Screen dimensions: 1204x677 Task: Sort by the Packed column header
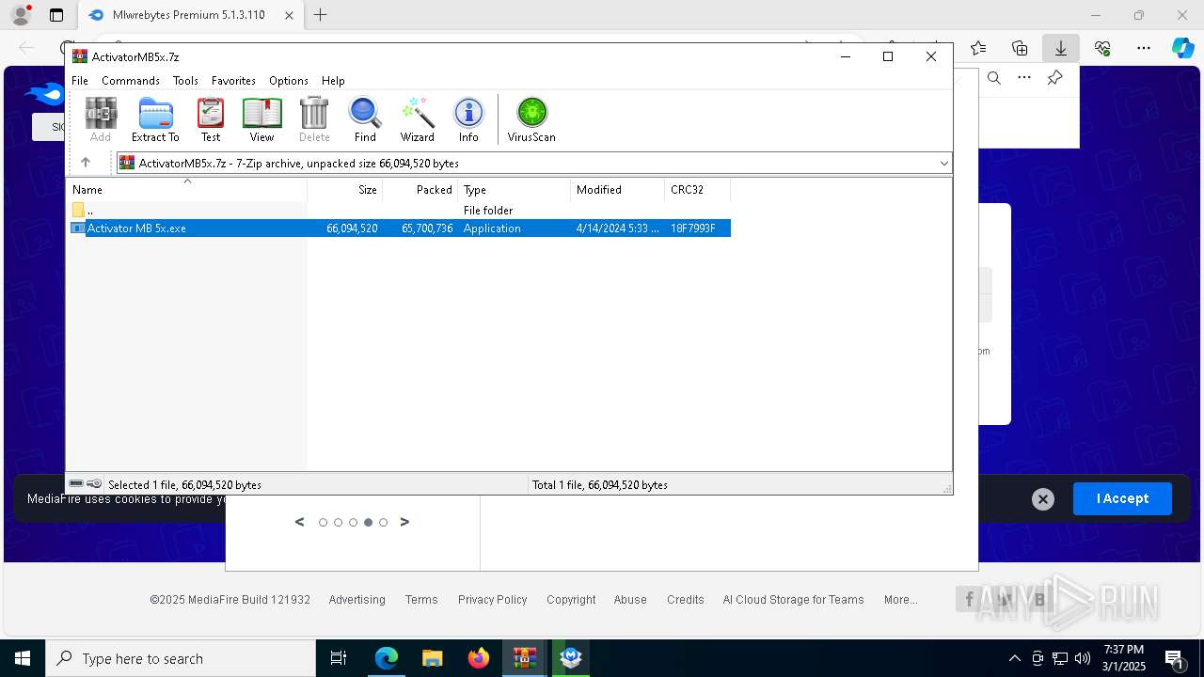[420, 190]
